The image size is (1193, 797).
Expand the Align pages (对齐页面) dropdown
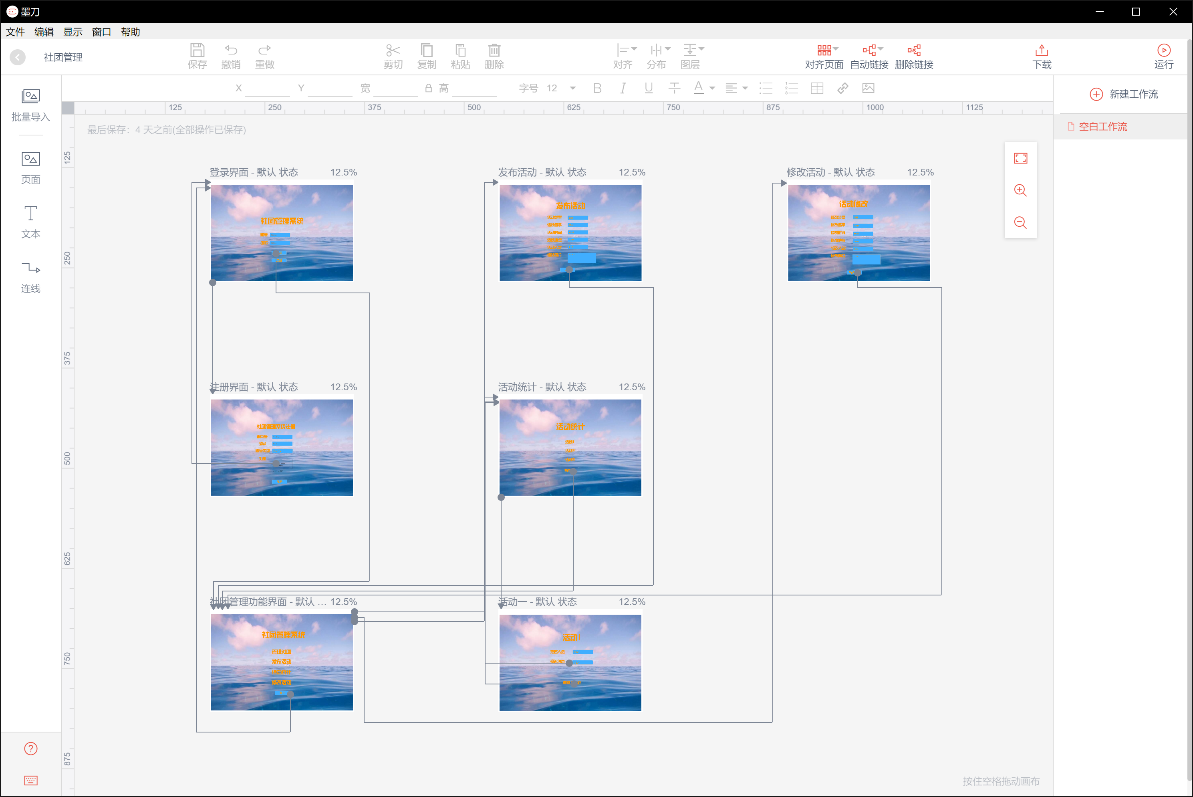(835, 49)
